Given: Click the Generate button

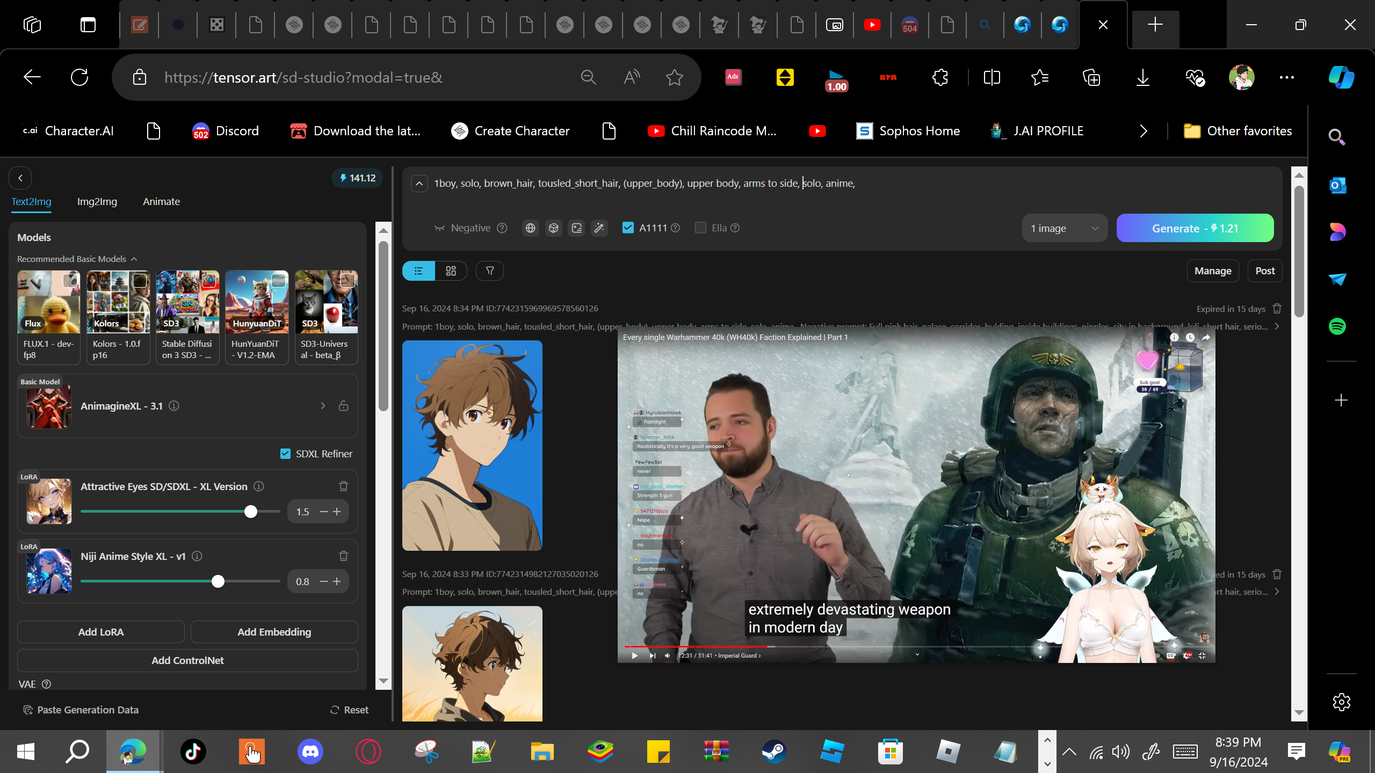Looking at the screenshot, I should click(1195, 228).
